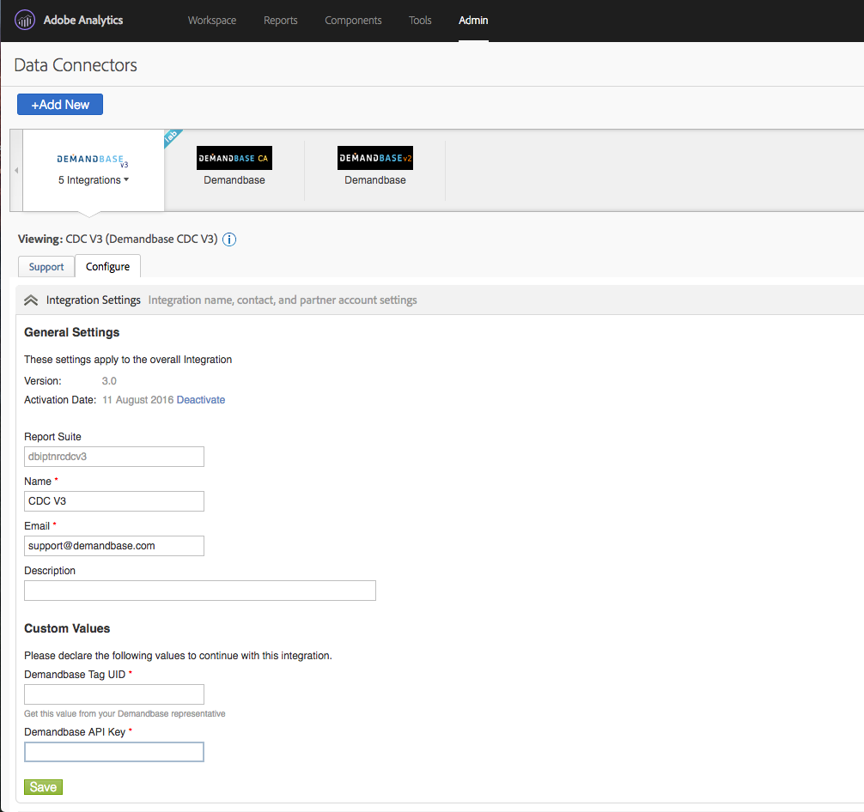Click the Adobe Analytics logo icon
The width and height of the screenshot is (864, 812).
(x=25, y=21)
